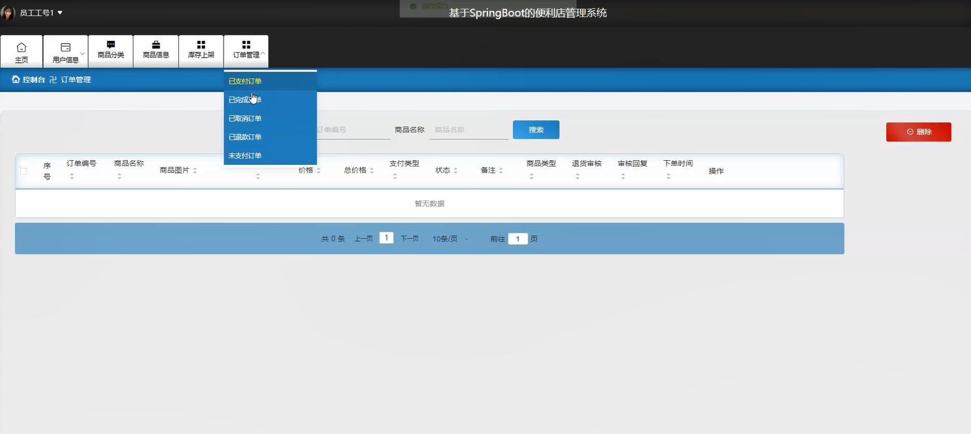Collapse the 订单管理 menu
The width and height of the screenshot is (971, 434).
pyautogui.click(x=246, y=52)
